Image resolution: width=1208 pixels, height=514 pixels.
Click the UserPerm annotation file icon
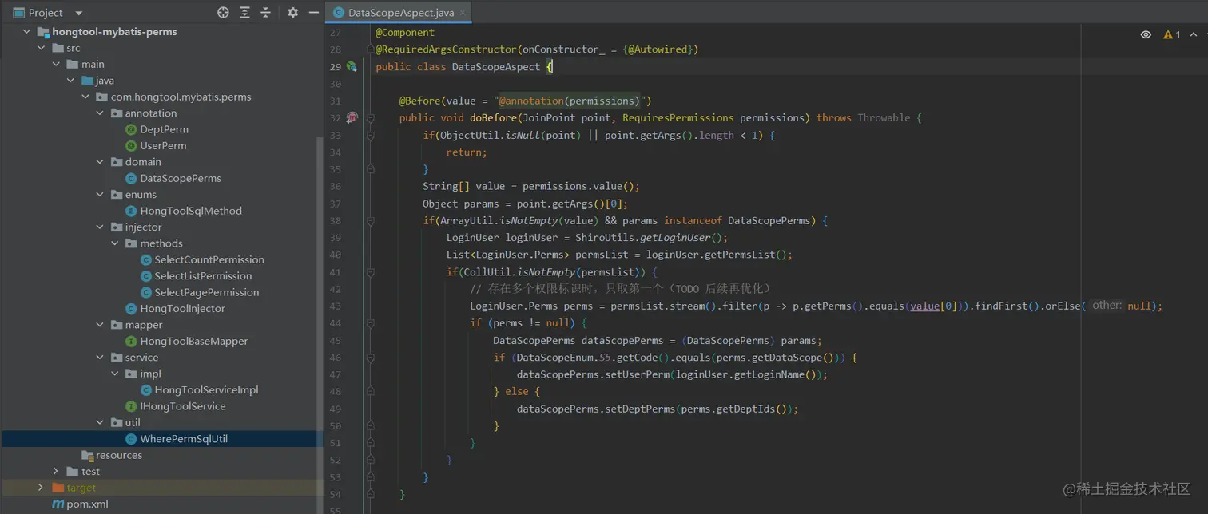132,146
